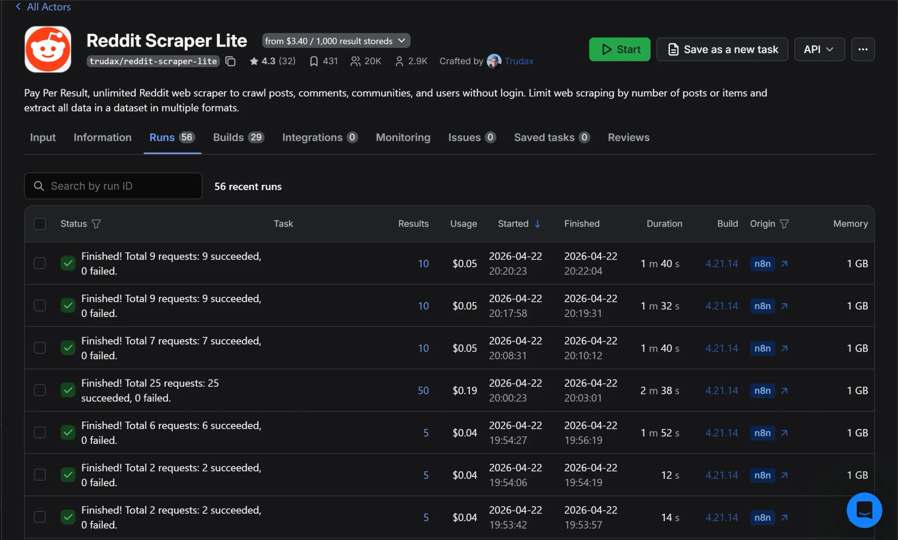Toggle the select-all runs checkbox

[40, 223]
